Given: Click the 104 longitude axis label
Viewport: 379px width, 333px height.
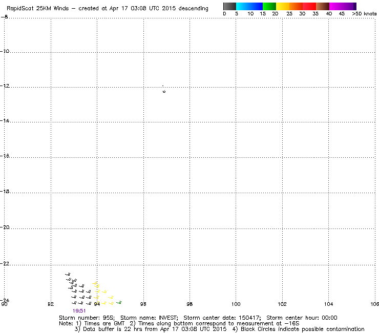Looking at the screenshot, I should [x=328, y=304].
